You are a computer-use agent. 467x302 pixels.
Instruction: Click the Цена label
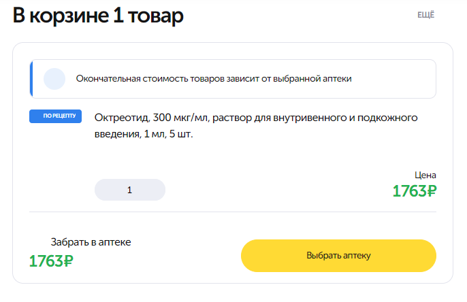click(x=425, y=175)
